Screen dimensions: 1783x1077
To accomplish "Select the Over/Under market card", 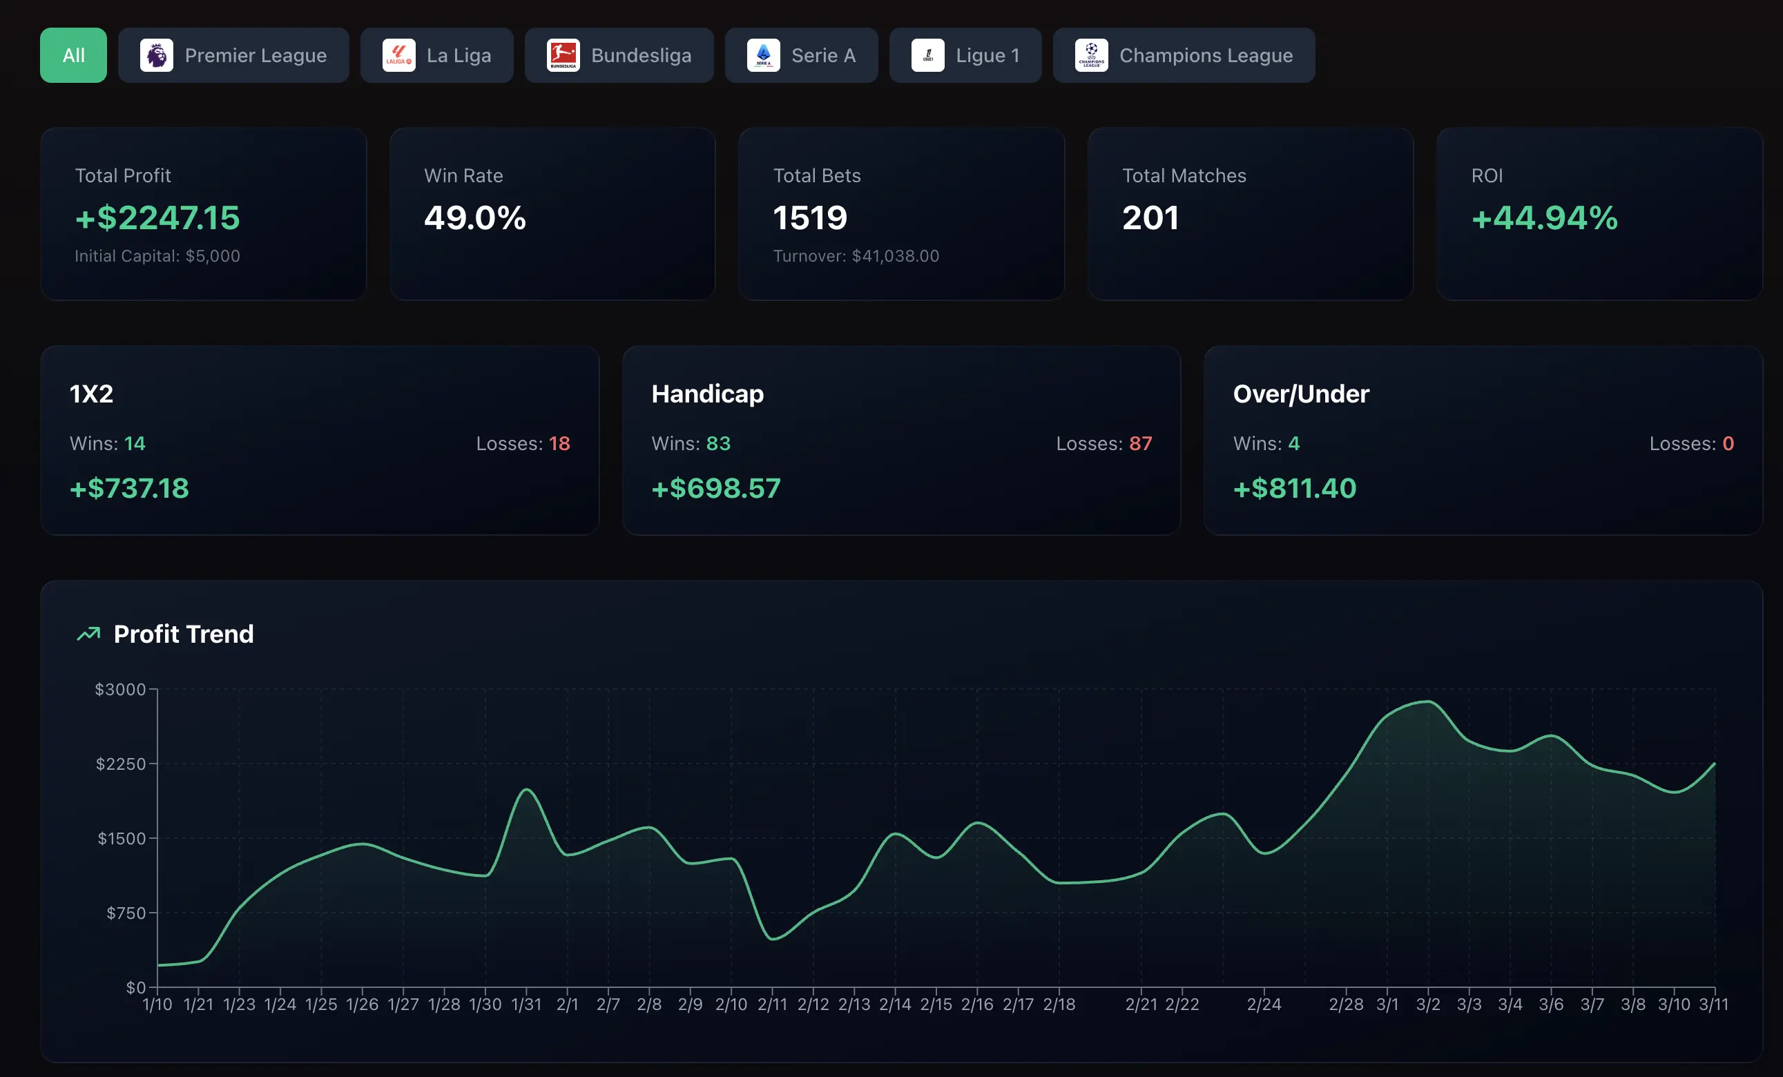I will 1483,440.
